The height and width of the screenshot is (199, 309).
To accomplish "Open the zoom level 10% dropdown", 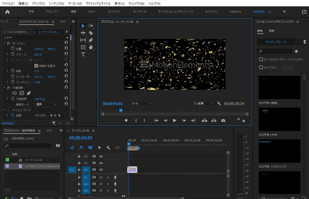I will point(140,103).
